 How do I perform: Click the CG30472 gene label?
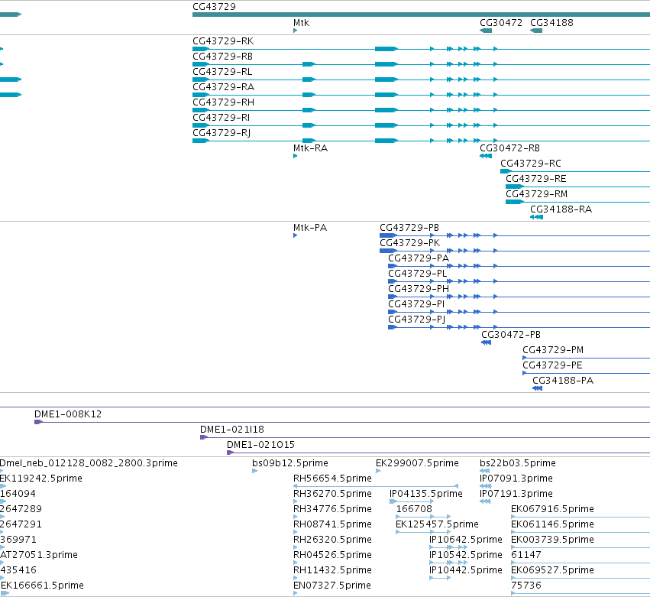tap(501, 23)
